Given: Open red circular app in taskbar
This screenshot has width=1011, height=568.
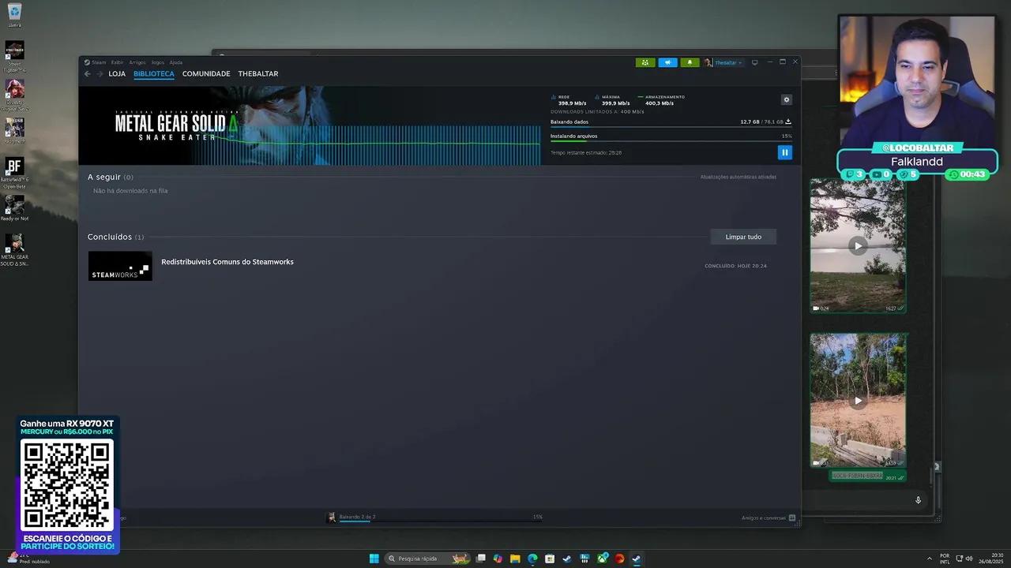Looking at the screenshot, I should (619, 559).
